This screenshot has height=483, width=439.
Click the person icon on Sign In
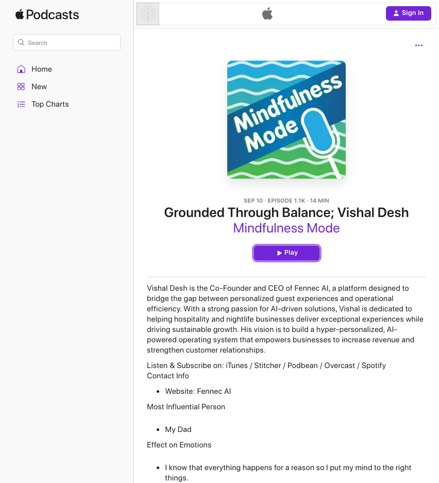click(x=396, y=13)
